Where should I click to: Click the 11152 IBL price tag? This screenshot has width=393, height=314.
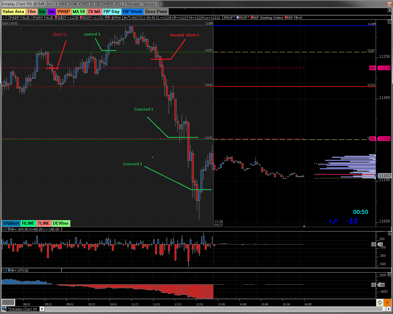point(384,139)
